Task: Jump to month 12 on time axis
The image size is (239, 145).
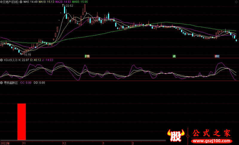Action: click(x=64, y=143)
